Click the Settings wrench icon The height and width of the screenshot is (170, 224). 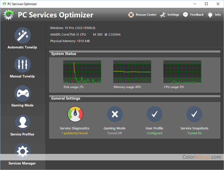click(163, 15)
